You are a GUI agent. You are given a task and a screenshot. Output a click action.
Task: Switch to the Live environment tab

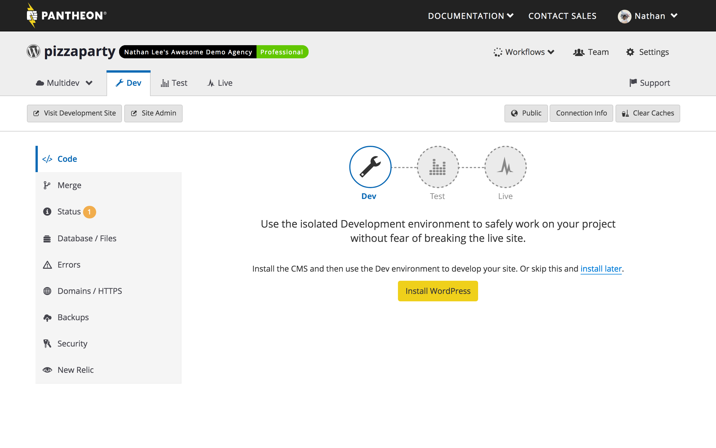(220, 83)
